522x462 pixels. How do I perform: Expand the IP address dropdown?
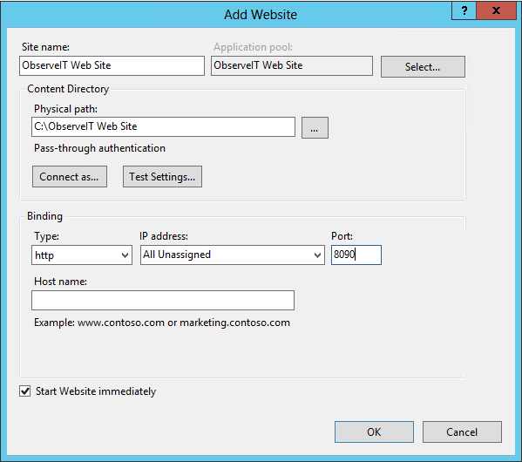233,255
